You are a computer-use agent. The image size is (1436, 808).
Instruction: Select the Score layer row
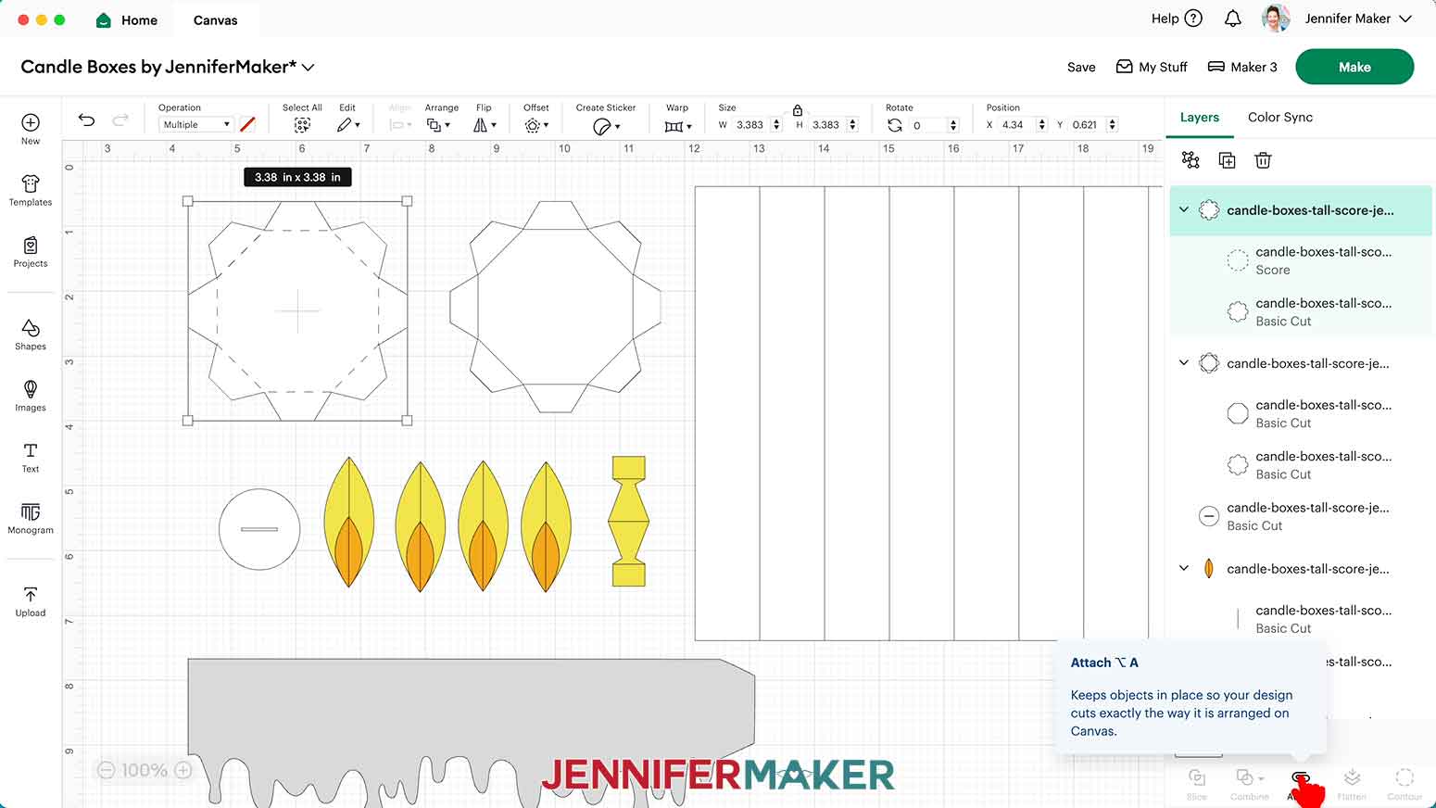coord(1301,261)
